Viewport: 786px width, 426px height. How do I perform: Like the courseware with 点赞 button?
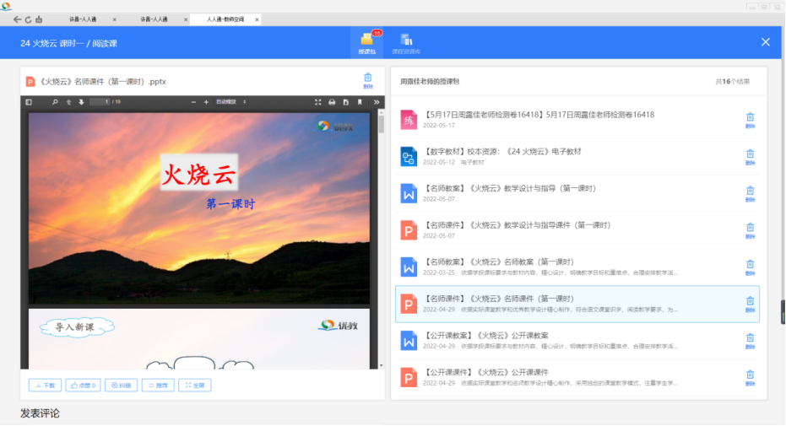83,385
